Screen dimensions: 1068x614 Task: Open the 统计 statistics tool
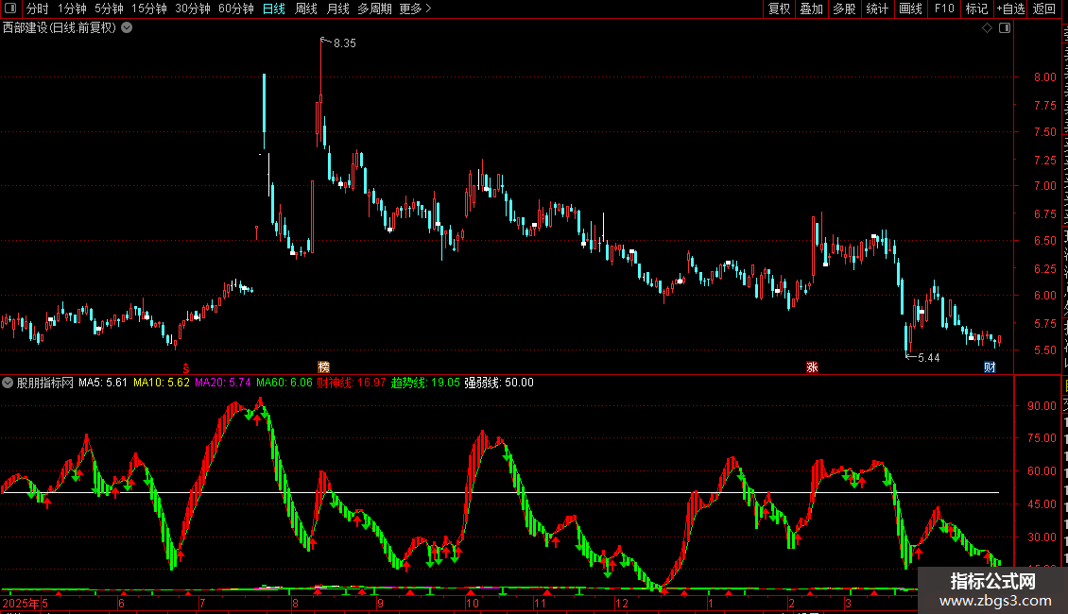[x=877, y=9]
